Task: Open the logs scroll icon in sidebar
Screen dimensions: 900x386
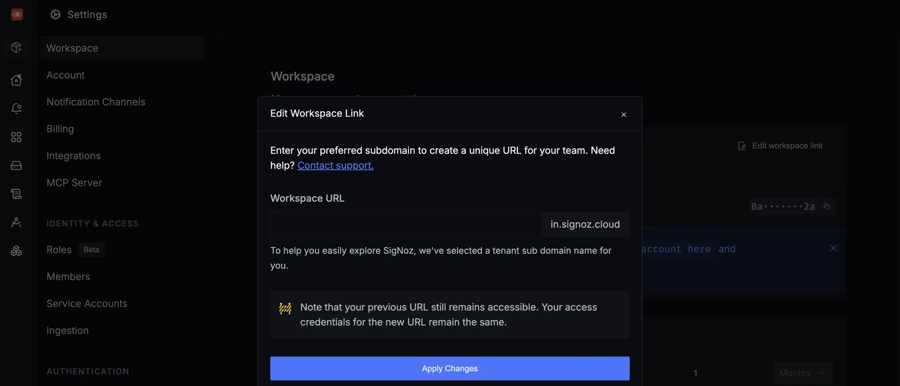Action: [x=16, y=194]
